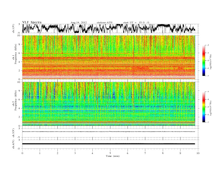
Task: Click inside the ch.2 spectrogram panel
Action: point(109,104)
